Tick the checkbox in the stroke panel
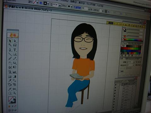 pyautogui.click(x=120, y=71)
